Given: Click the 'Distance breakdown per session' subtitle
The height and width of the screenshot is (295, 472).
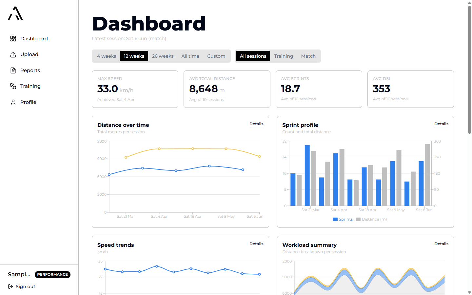Looking at the screenshot, I should tap(314, 252).
